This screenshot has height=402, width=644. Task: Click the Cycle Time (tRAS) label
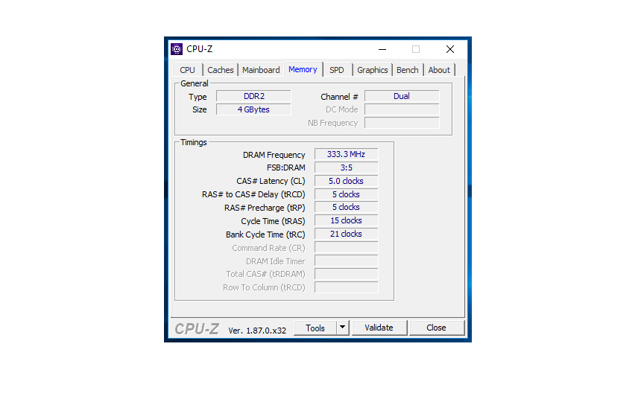click(x=273, y=222)
